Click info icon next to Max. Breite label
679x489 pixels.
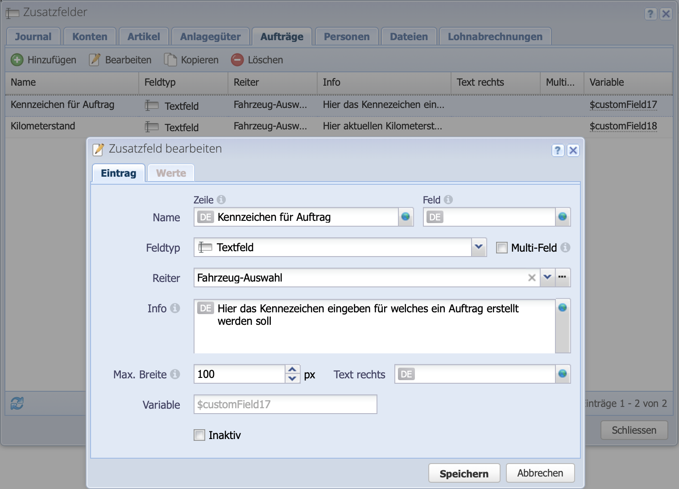[x=175, y=374]
